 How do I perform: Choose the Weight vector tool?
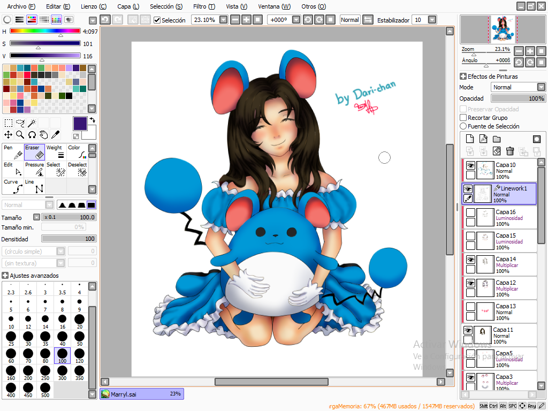click(x=56, y=152)
